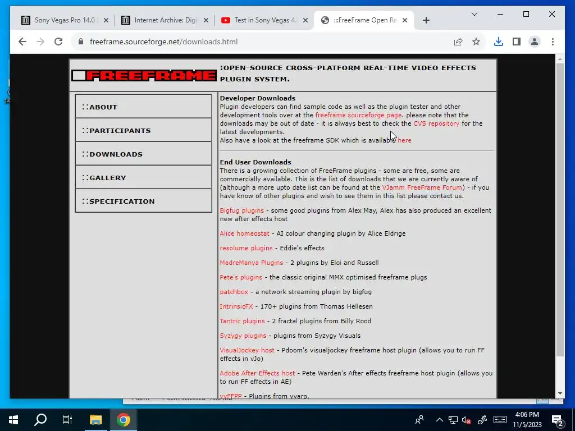
Task: Open the PARTICIPANTS navigation item
Action: pos(143,130)
